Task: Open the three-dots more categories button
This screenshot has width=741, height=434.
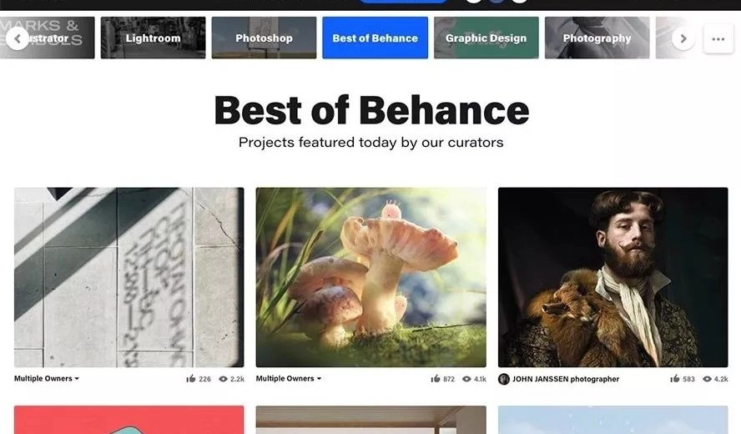Action: click(x=718, y=38)
